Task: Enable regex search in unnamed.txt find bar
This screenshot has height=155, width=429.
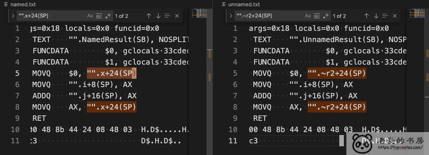Action: (x=326, y=16)
